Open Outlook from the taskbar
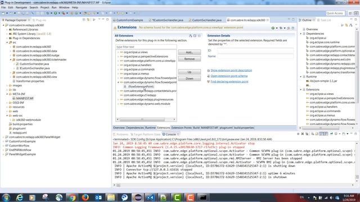Screen dimensions: 360x202 (x=98, y=198)
